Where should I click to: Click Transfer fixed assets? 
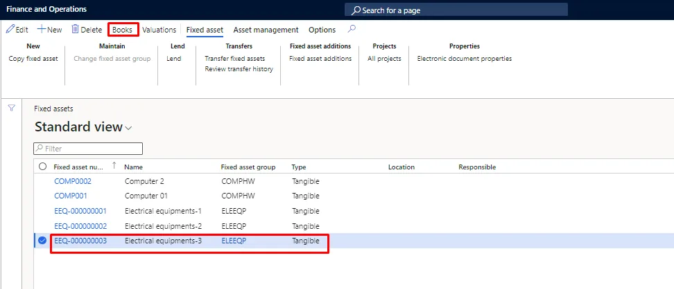(234, 59)
